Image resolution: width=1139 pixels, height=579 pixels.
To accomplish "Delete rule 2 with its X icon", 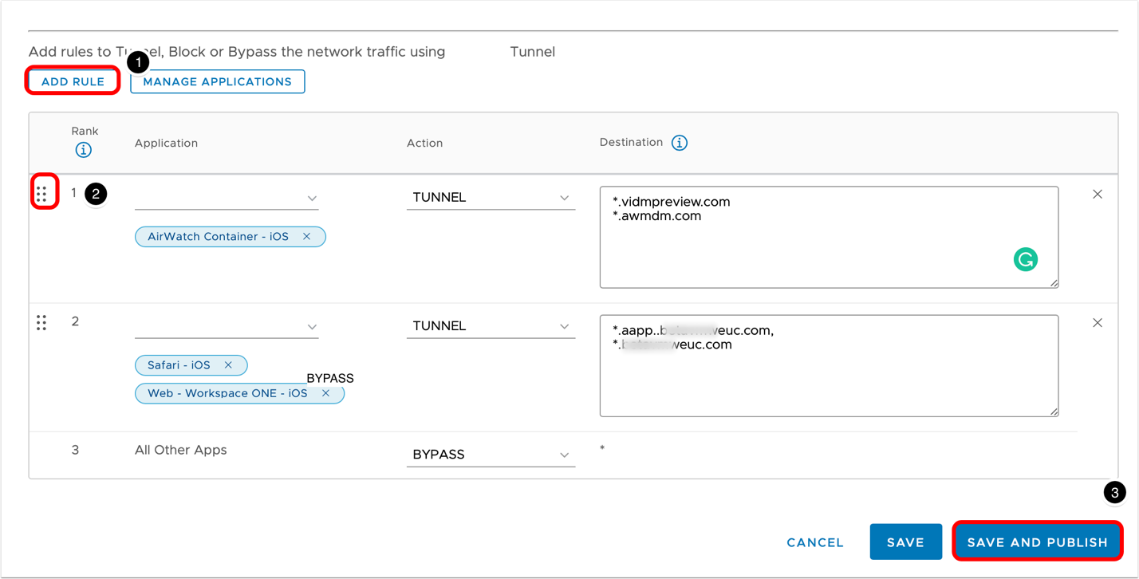I will pyautogui.click(x=1098, y=323).
